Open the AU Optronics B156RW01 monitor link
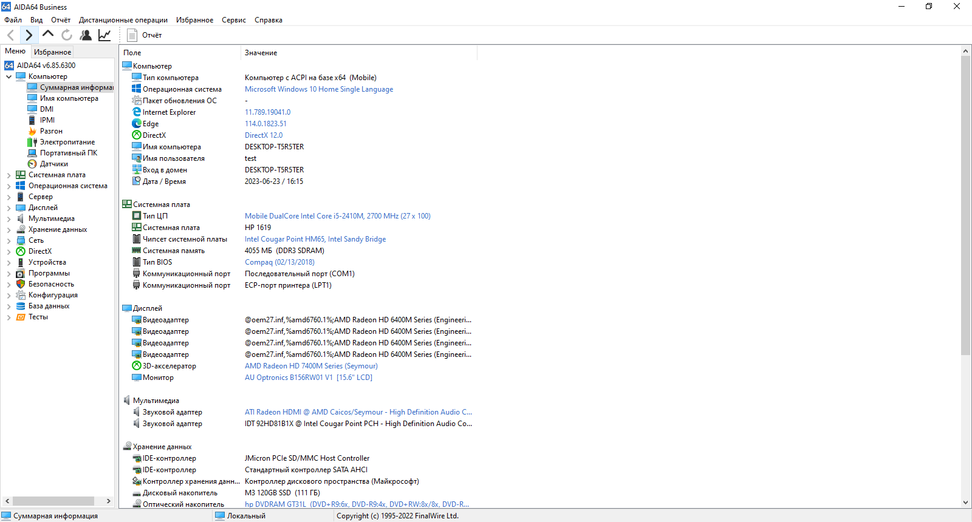Image resolution: width=972 pixels, height=522 pixels. [x=309, y=378]
